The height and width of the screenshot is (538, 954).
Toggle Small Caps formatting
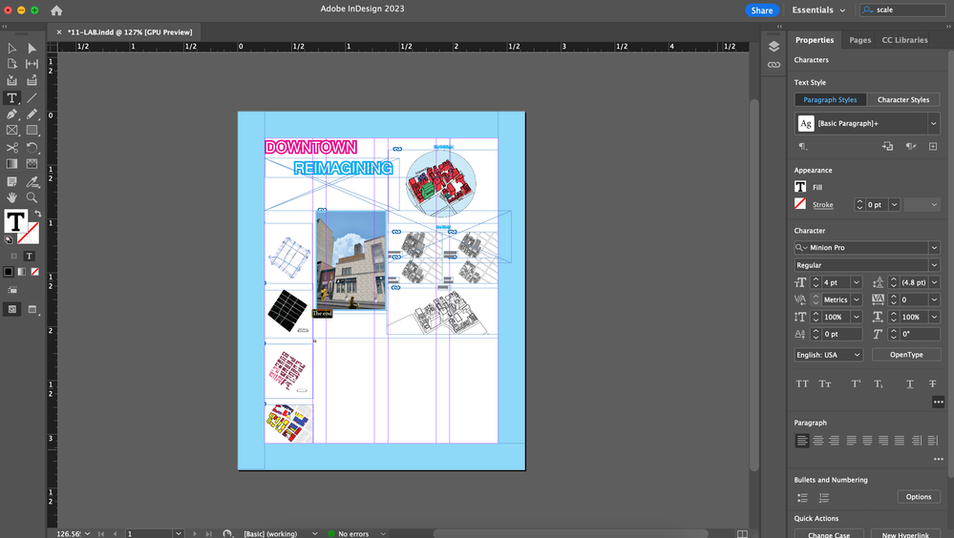pyautogui.click(x=825, y=383)
